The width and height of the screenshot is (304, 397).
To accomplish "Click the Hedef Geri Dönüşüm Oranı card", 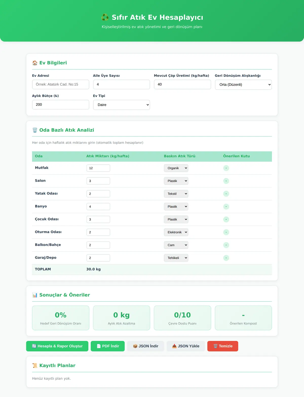I will click(61, 318).
